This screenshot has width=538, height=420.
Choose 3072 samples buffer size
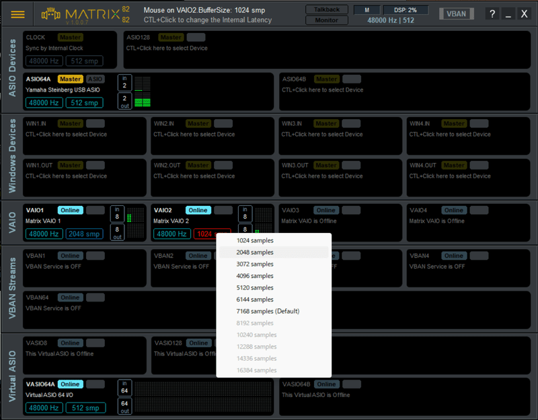pos(274,264)
